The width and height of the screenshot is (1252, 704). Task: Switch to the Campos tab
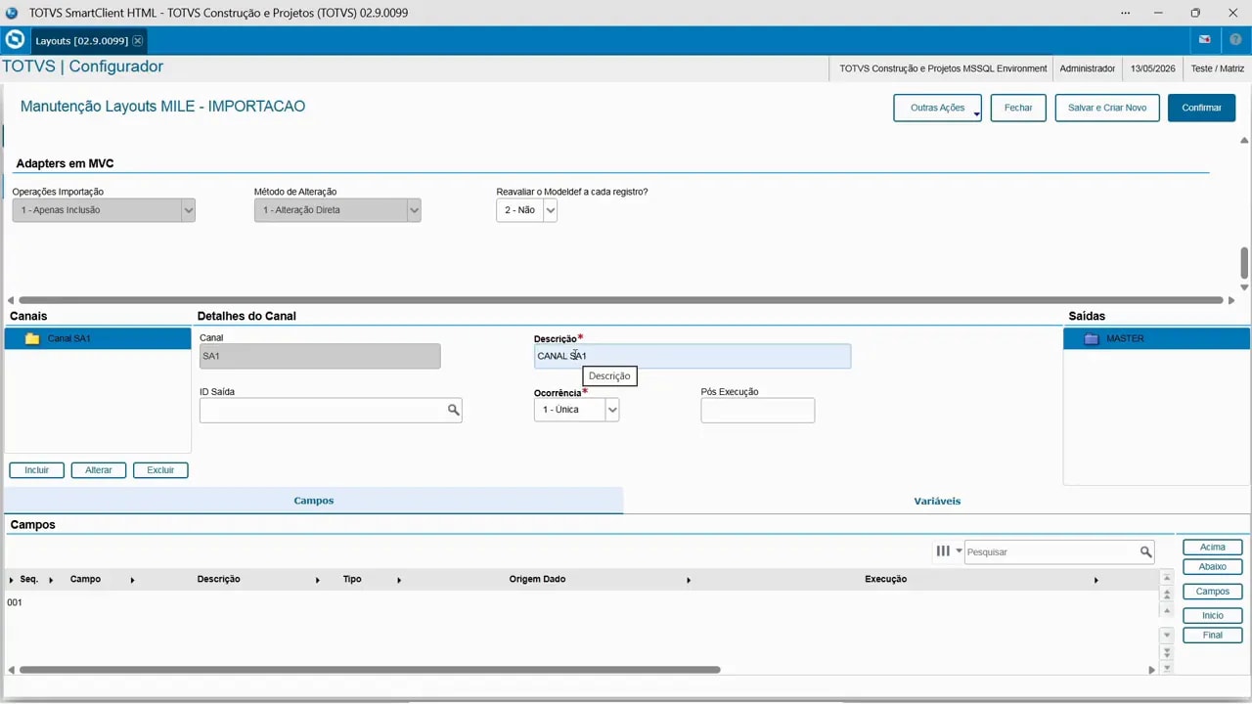314,501
